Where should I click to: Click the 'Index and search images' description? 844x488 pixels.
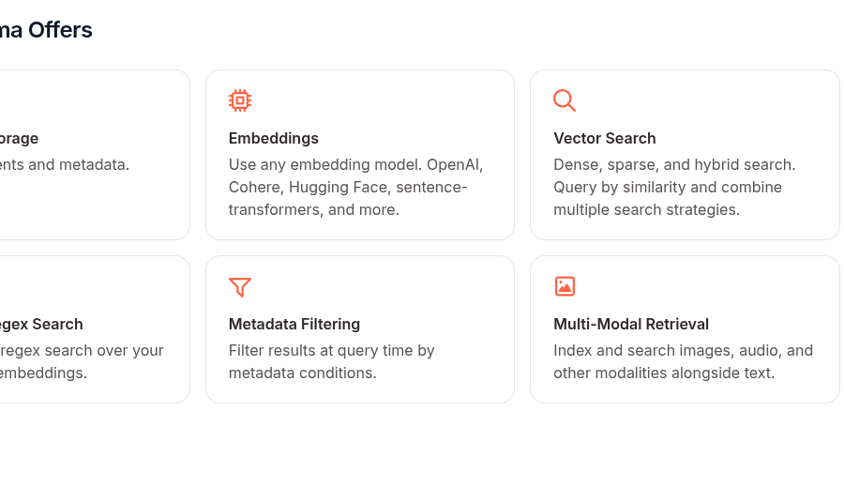[x=683, y=361]
